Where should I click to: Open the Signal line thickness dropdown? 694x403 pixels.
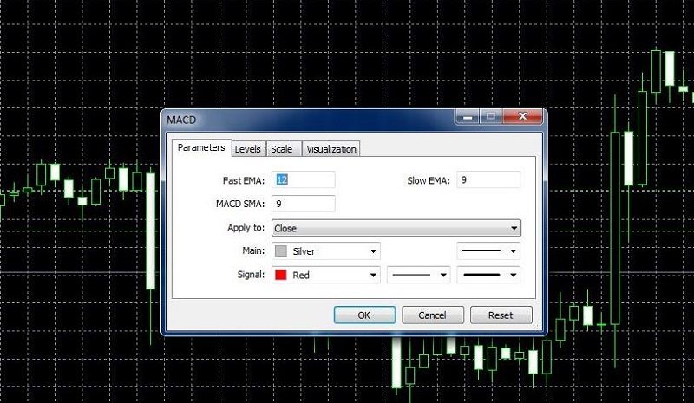pyautogui.click(x=488, y=275)
